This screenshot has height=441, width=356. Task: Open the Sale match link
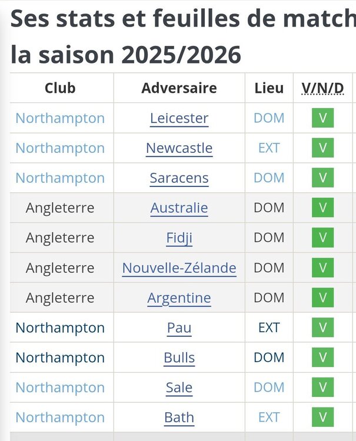pos(179,387)
